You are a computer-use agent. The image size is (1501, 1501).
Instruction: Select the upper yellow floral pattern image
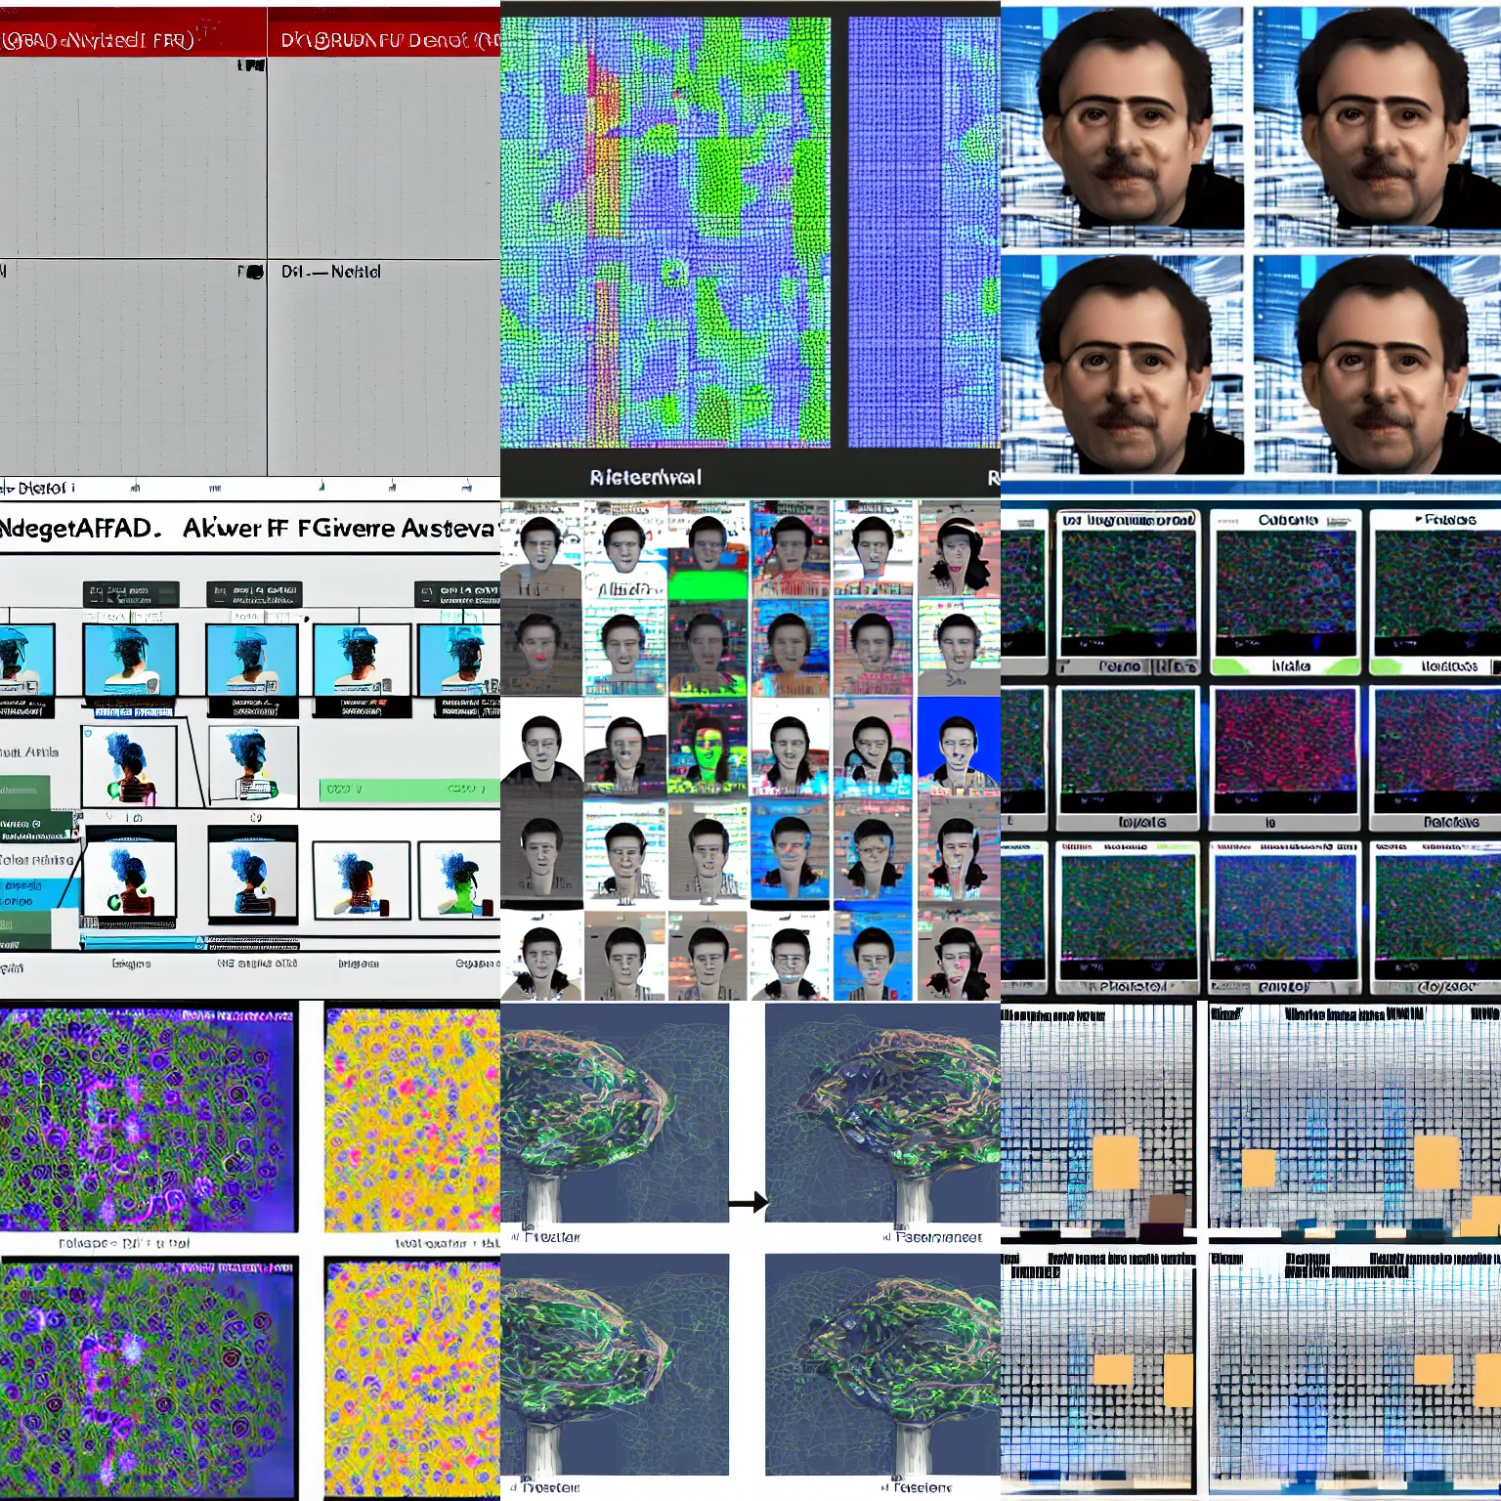[412, 1120]
